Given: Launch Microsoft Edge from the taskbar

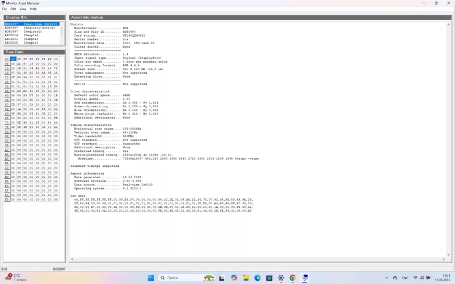Looking at the screenshot, I should point(257,278).
